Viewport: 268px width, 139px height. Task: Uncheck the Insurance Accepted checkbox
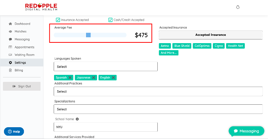click(58, 20)
